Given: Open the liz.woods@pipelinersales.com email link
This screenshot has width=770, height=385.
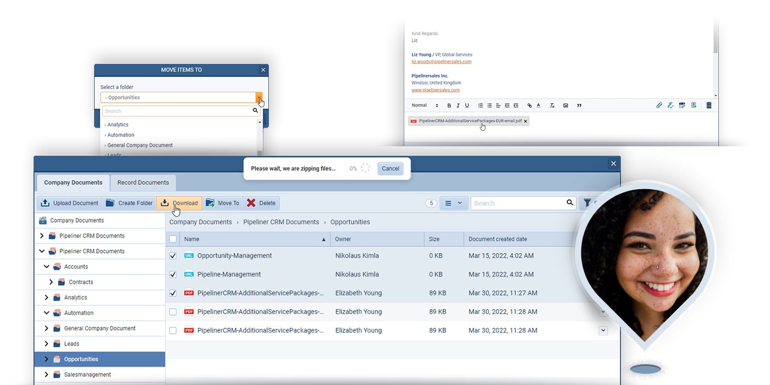Looking at the screenshot, I should (x=442, y=62).
